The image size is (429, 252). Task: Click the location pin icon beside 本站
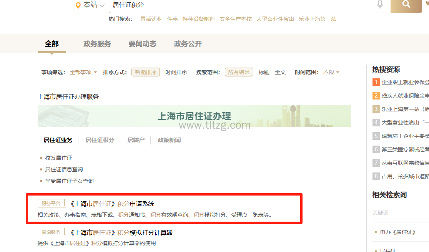tap(78, 5)
